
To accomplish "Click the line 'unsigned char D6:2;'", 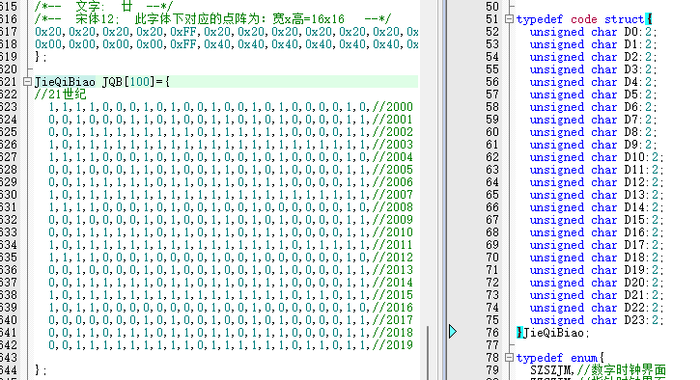I will pyautogui.click(x=593, y=107).
